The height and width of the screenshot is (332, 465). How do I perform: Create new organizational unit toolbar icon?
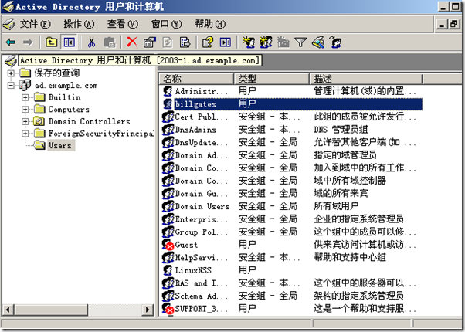(x=283, y=42)
